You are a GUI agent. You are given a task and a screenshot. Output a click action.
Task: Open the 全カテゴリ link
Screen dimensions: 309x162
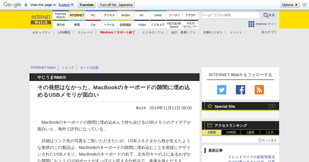click(269, 32)
